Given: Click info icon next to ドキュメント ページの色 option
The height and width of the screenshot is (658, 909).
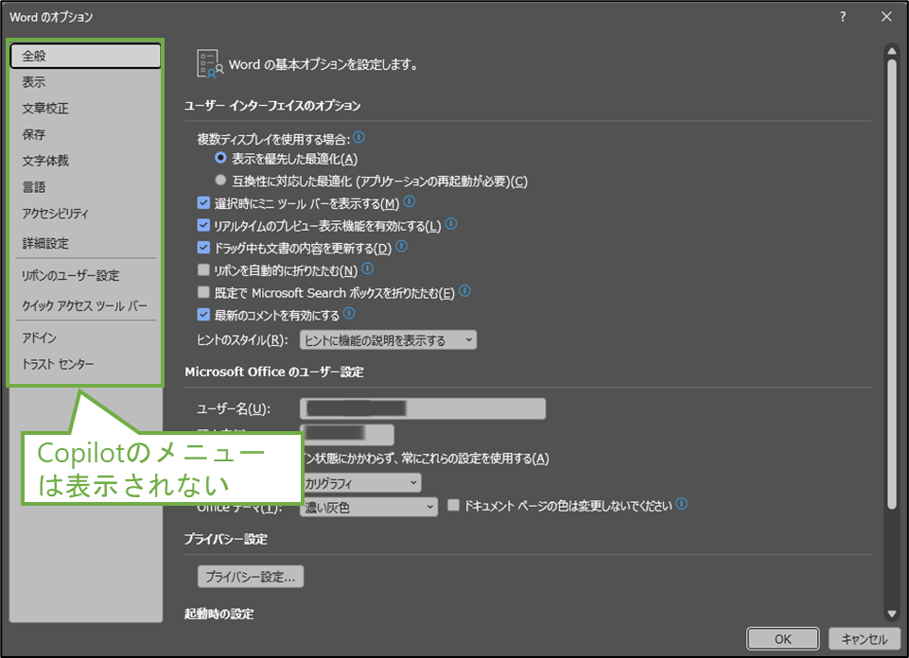Looking at the screenshot, I should pyautogui.click(x=682, y=504).
